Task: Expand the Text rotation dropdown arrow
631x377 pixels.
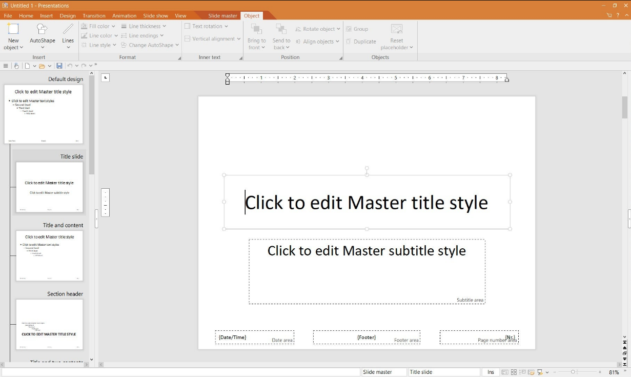Action: pos(226,26)
